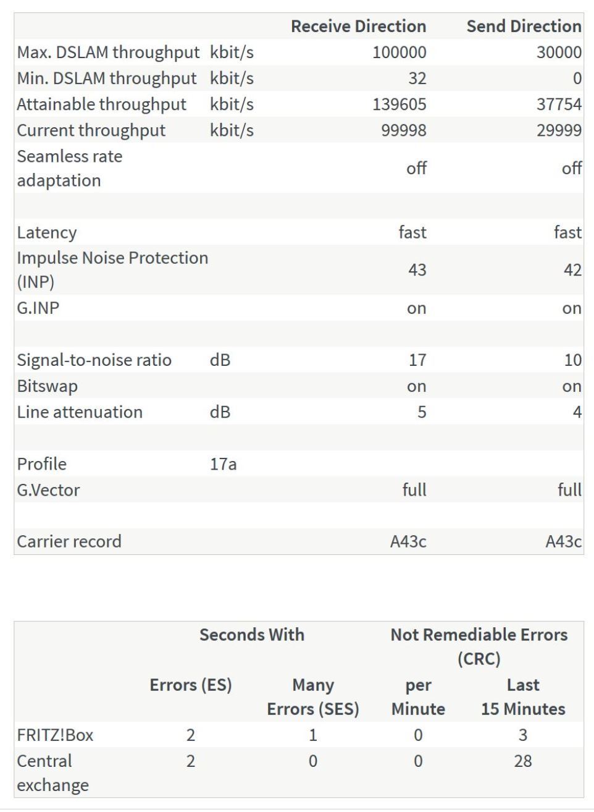Click the Bitswap row label
Image resolution: width=594 pixels, height=812 pixels.
[x=48, y=386]
